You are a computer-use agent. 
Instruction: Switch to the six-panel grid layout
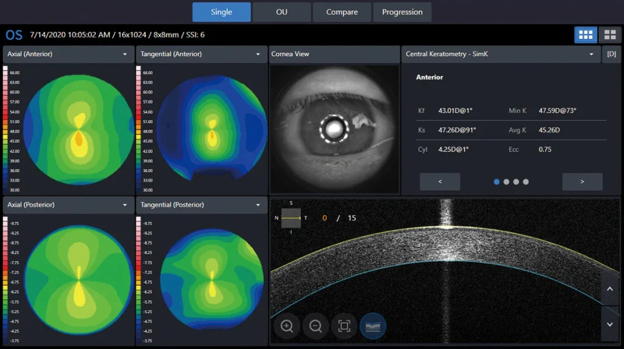click(586, 35)
